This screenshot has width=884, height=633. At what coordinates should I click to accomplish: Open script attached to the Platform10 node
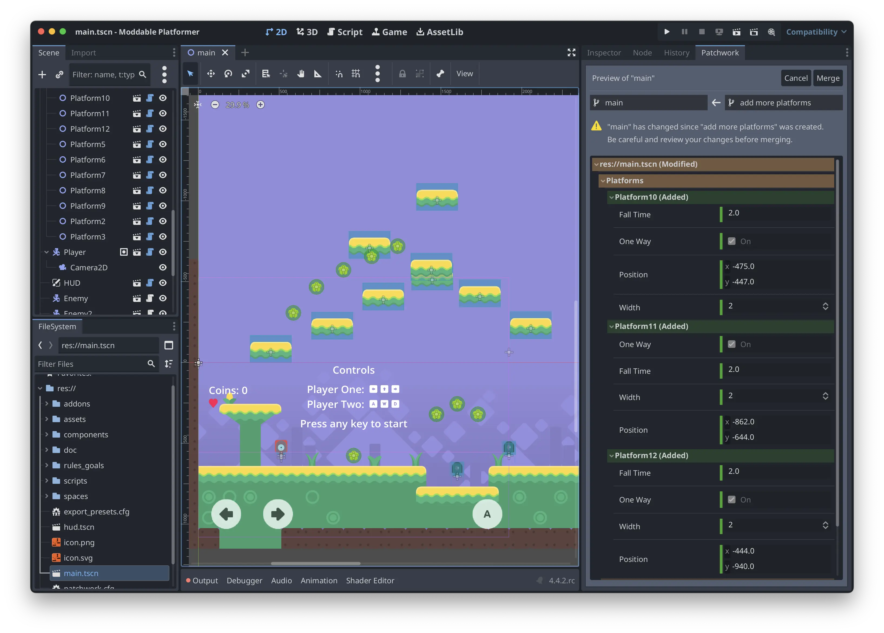150,98
